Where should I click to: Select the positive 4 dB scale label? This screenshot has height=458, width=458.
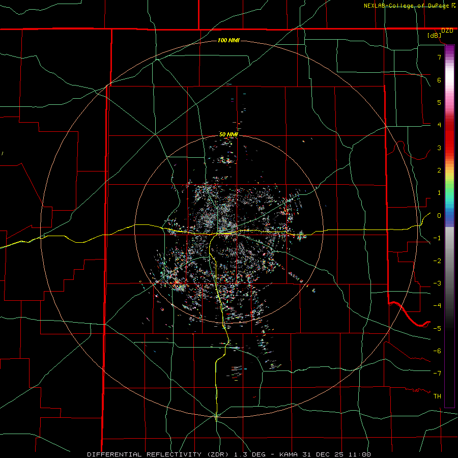point(439,125)
